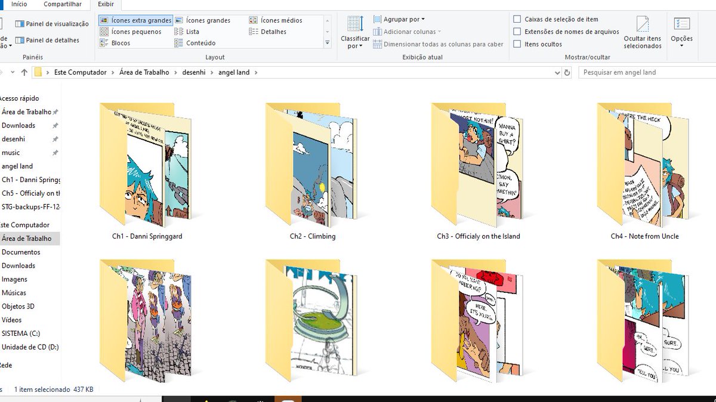Choose the Detalhes layout option
The image size is (716, 402).
(x=268, y=32)
